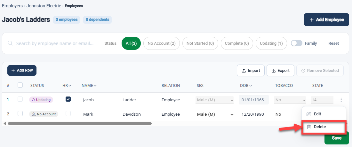The width and height of the screenshot is (352, 147).
Task: Sort by the NAME column header
Action: (x=89, y=86)
